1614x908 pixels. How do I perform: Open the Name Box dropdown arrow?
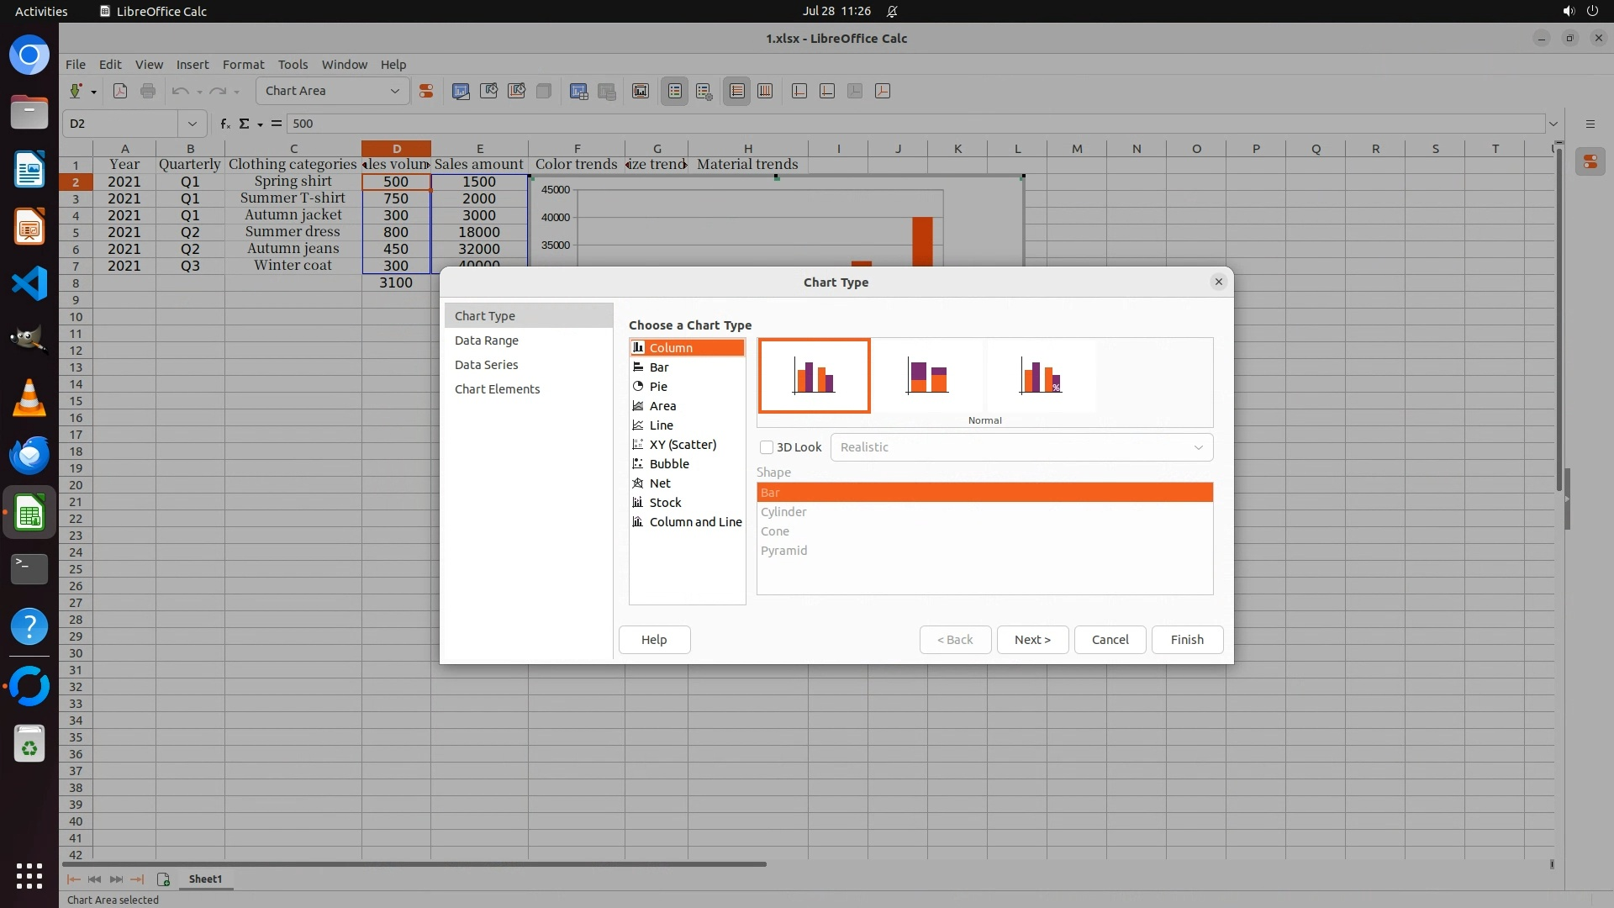192,124
